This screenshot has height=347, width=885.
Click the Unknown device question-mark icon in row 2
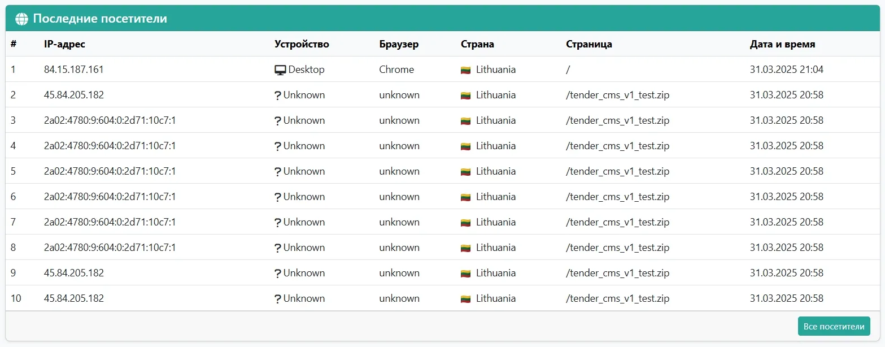click(277, 94)
